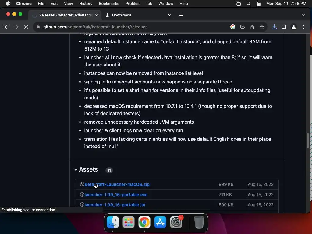Viewport: 312px width, 234px height.
Task: Open the Window menu
Action: click(166, 4)
